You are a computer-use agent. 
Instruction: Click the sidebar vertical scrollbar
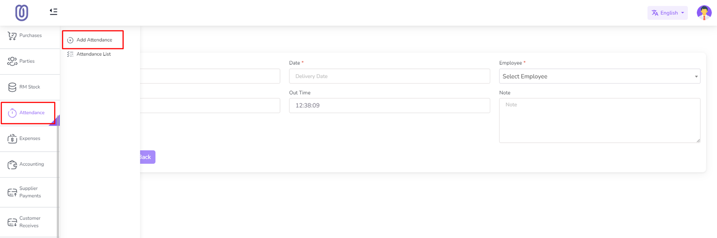pyautogui.click(x=58, y=179)
